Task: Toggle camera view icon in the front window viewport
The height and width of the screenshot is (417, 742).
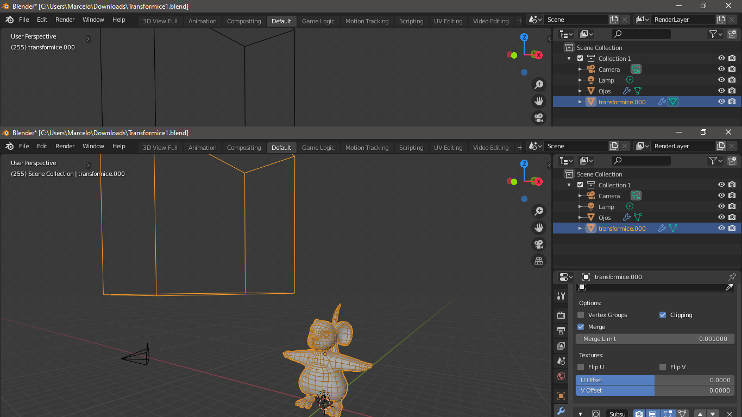Action: pyautogui.click(x=539, y=244)
